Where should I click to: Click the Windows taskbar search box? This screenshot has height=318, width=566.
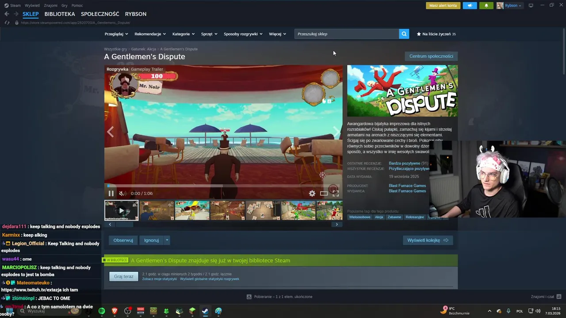(x=49, y=311)
